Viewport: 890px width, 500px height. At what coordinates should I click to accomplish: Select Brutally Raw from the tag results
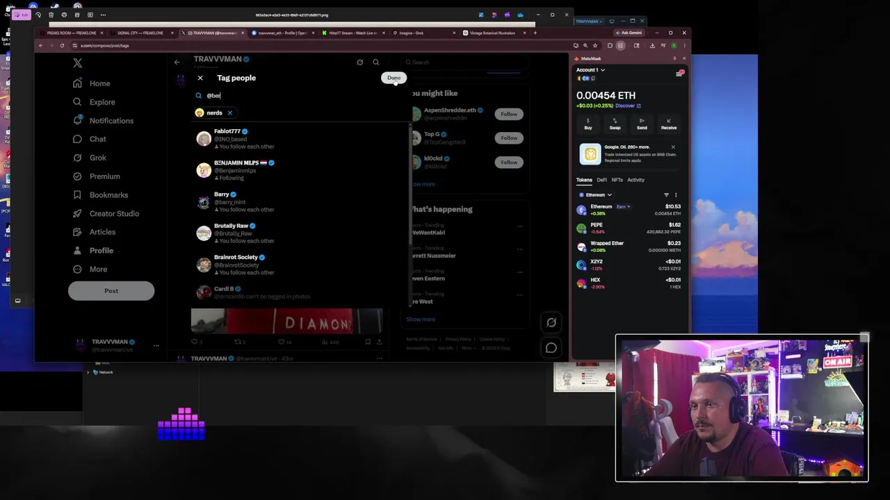tap(300, 233)
